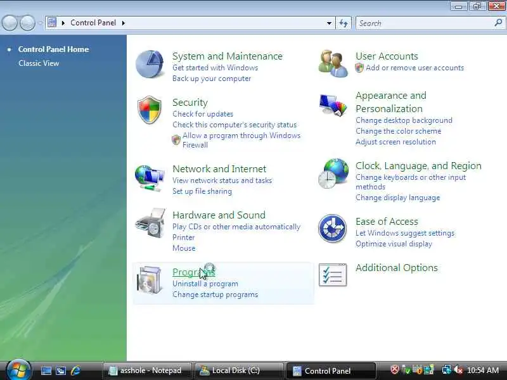Open Network and Internet heading
Image resolution: width=507 pixels, height=380 pixels.
219,168
